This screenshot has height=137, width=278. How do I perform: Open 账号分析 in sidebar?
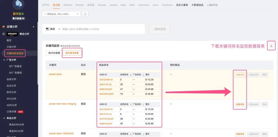[x=11, y=92]
